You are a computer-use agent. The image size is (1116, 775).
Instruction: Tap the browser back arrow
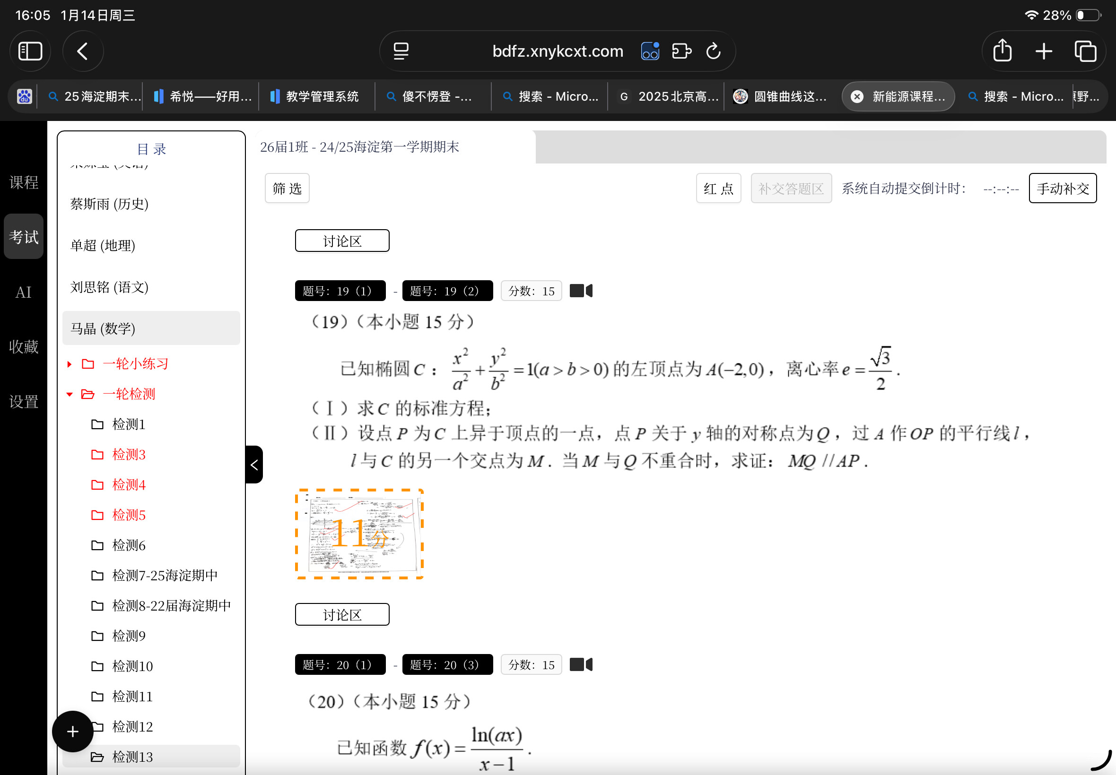pos(83,51)
